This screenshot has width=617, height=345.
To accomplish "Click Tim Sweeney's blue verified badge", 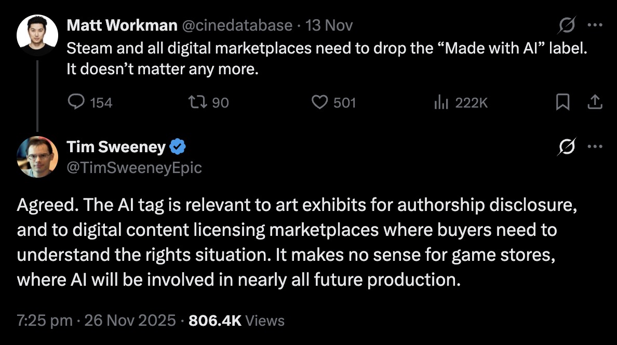I will click(x=178, y=148).
